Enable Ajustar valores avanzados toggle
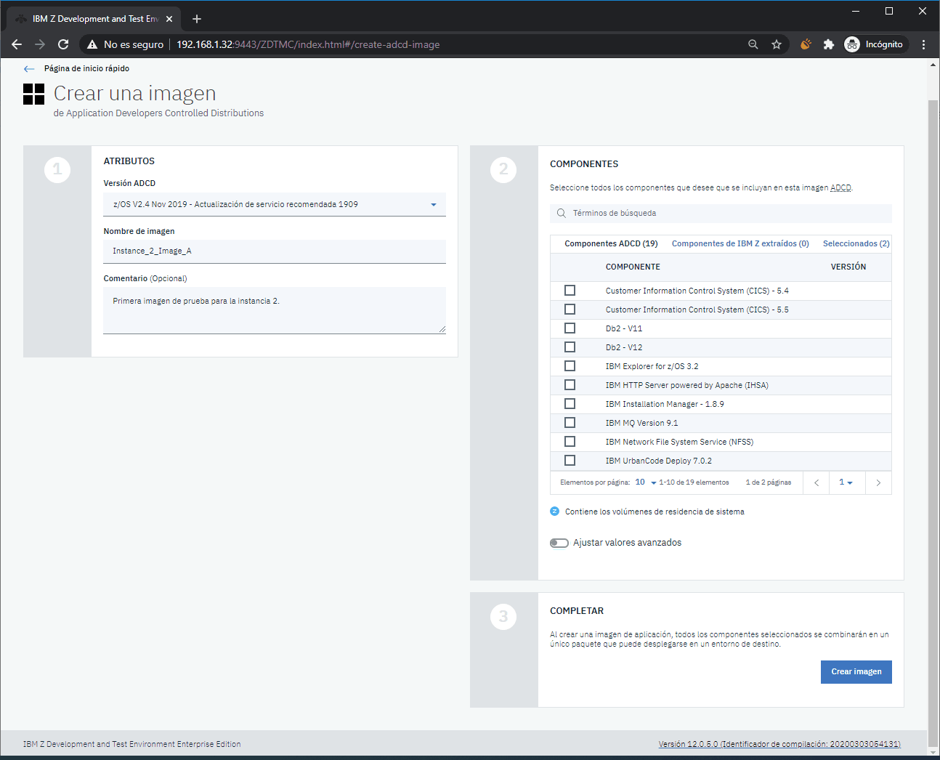The image size is (940, 760). 559,543
